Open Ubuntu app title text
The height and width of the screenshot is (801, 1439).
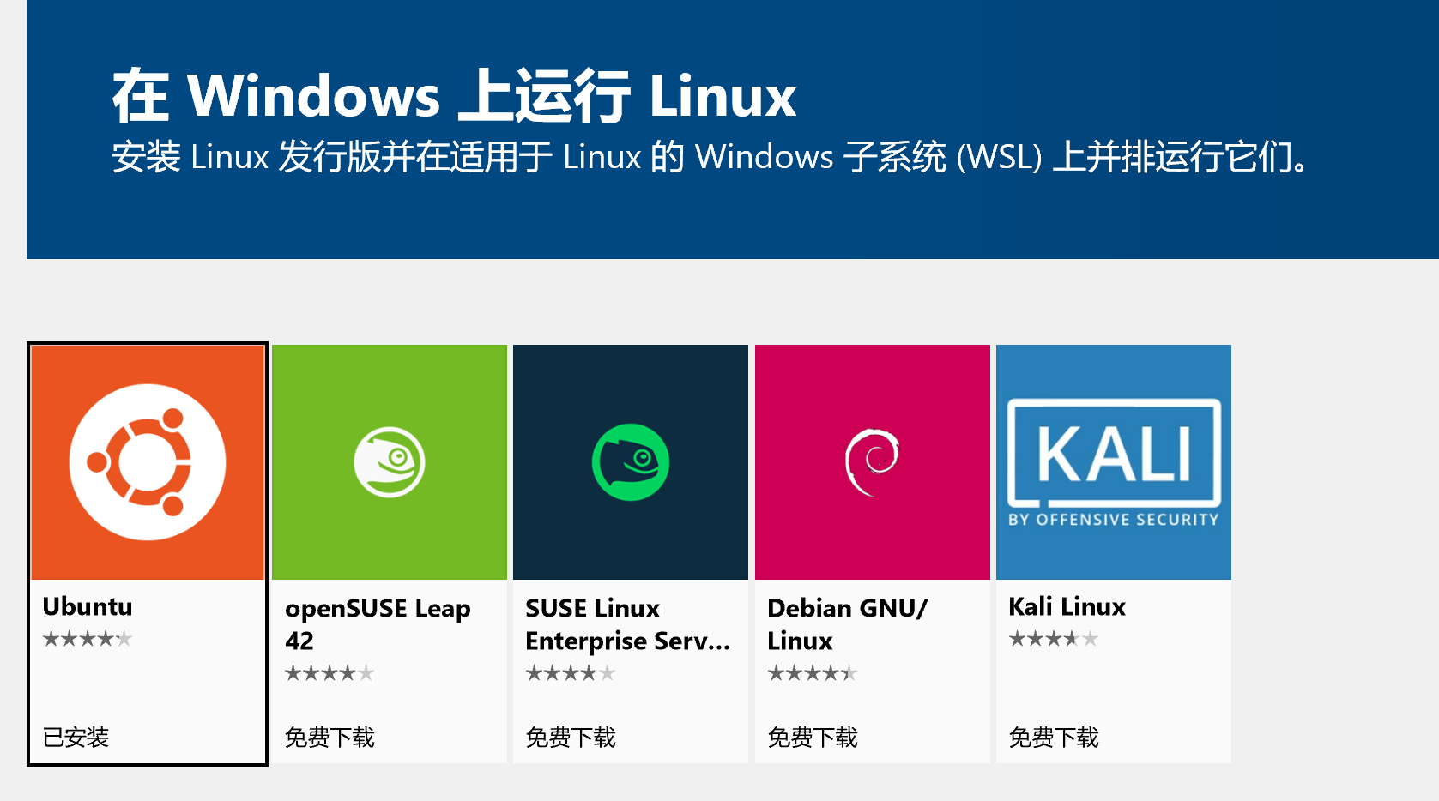click(88, 606)
